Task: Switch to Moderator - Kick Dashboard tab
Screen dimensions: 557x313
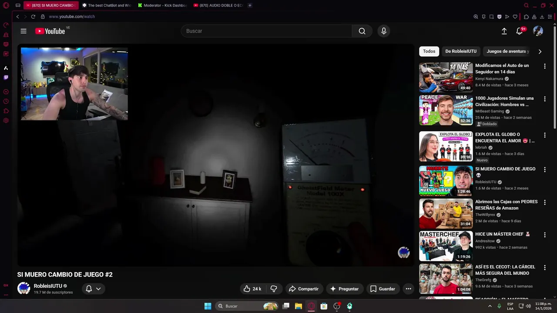Action: 162,6
